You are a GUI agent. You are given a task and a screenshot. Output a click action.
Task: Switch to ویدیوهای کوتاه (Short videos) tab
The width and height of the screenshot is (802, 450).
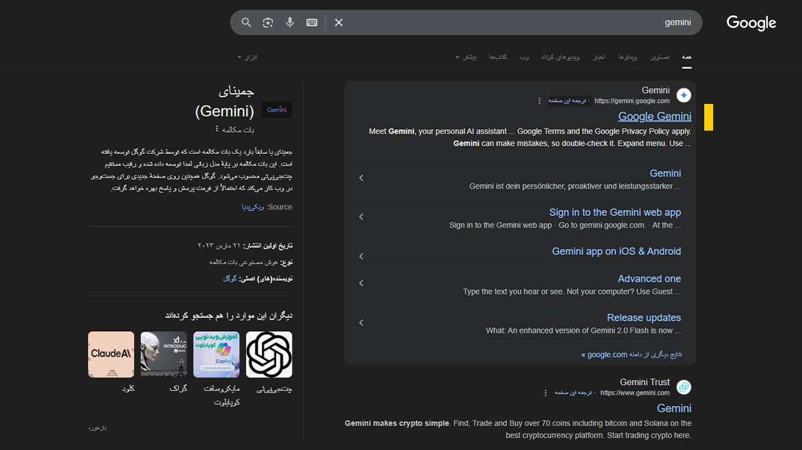(x=561, y=57)
